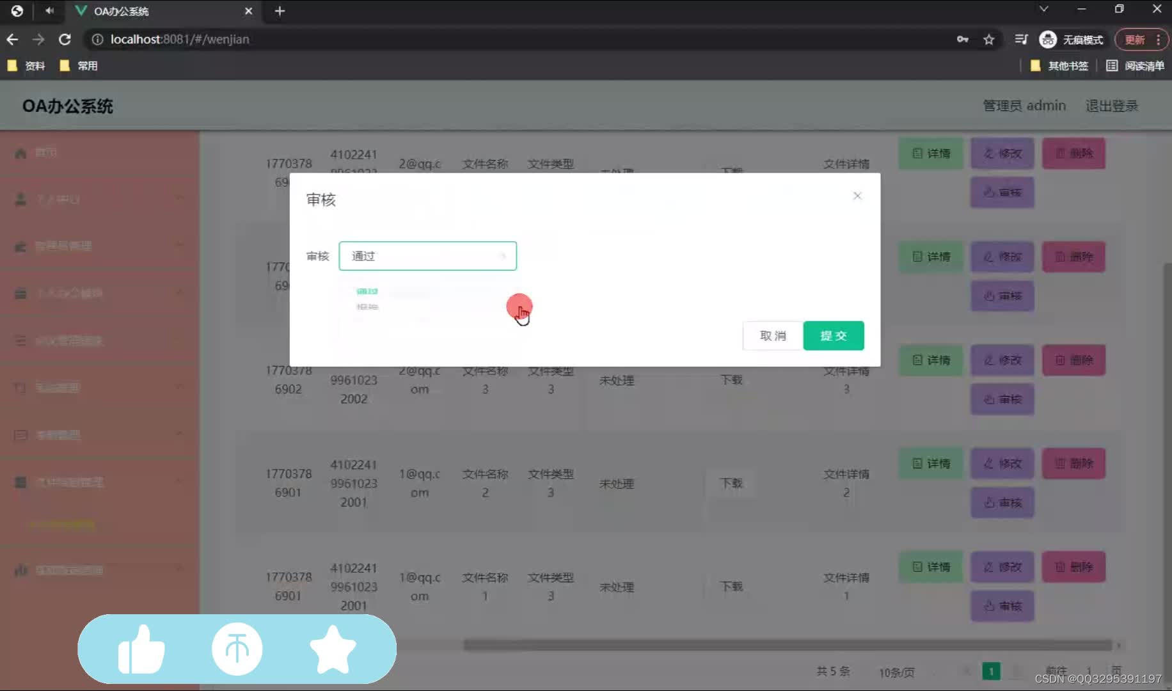This screenshot has width=1172, height=691.
Task: Select the highlighted yellow submenu item in the sidebar
Action: pyautogui.click(x=62, y=525)
